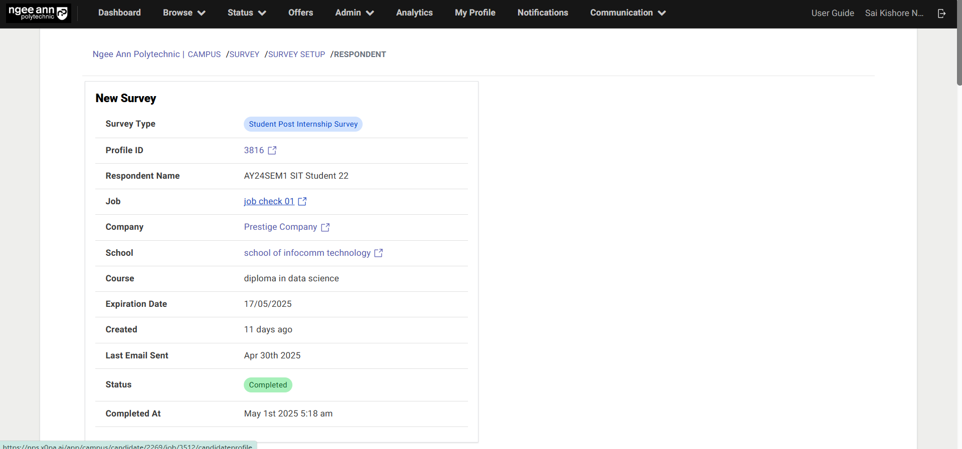Expand the Admin dropdown menu
The image size is (962, 449).
[x=354, y=13]
